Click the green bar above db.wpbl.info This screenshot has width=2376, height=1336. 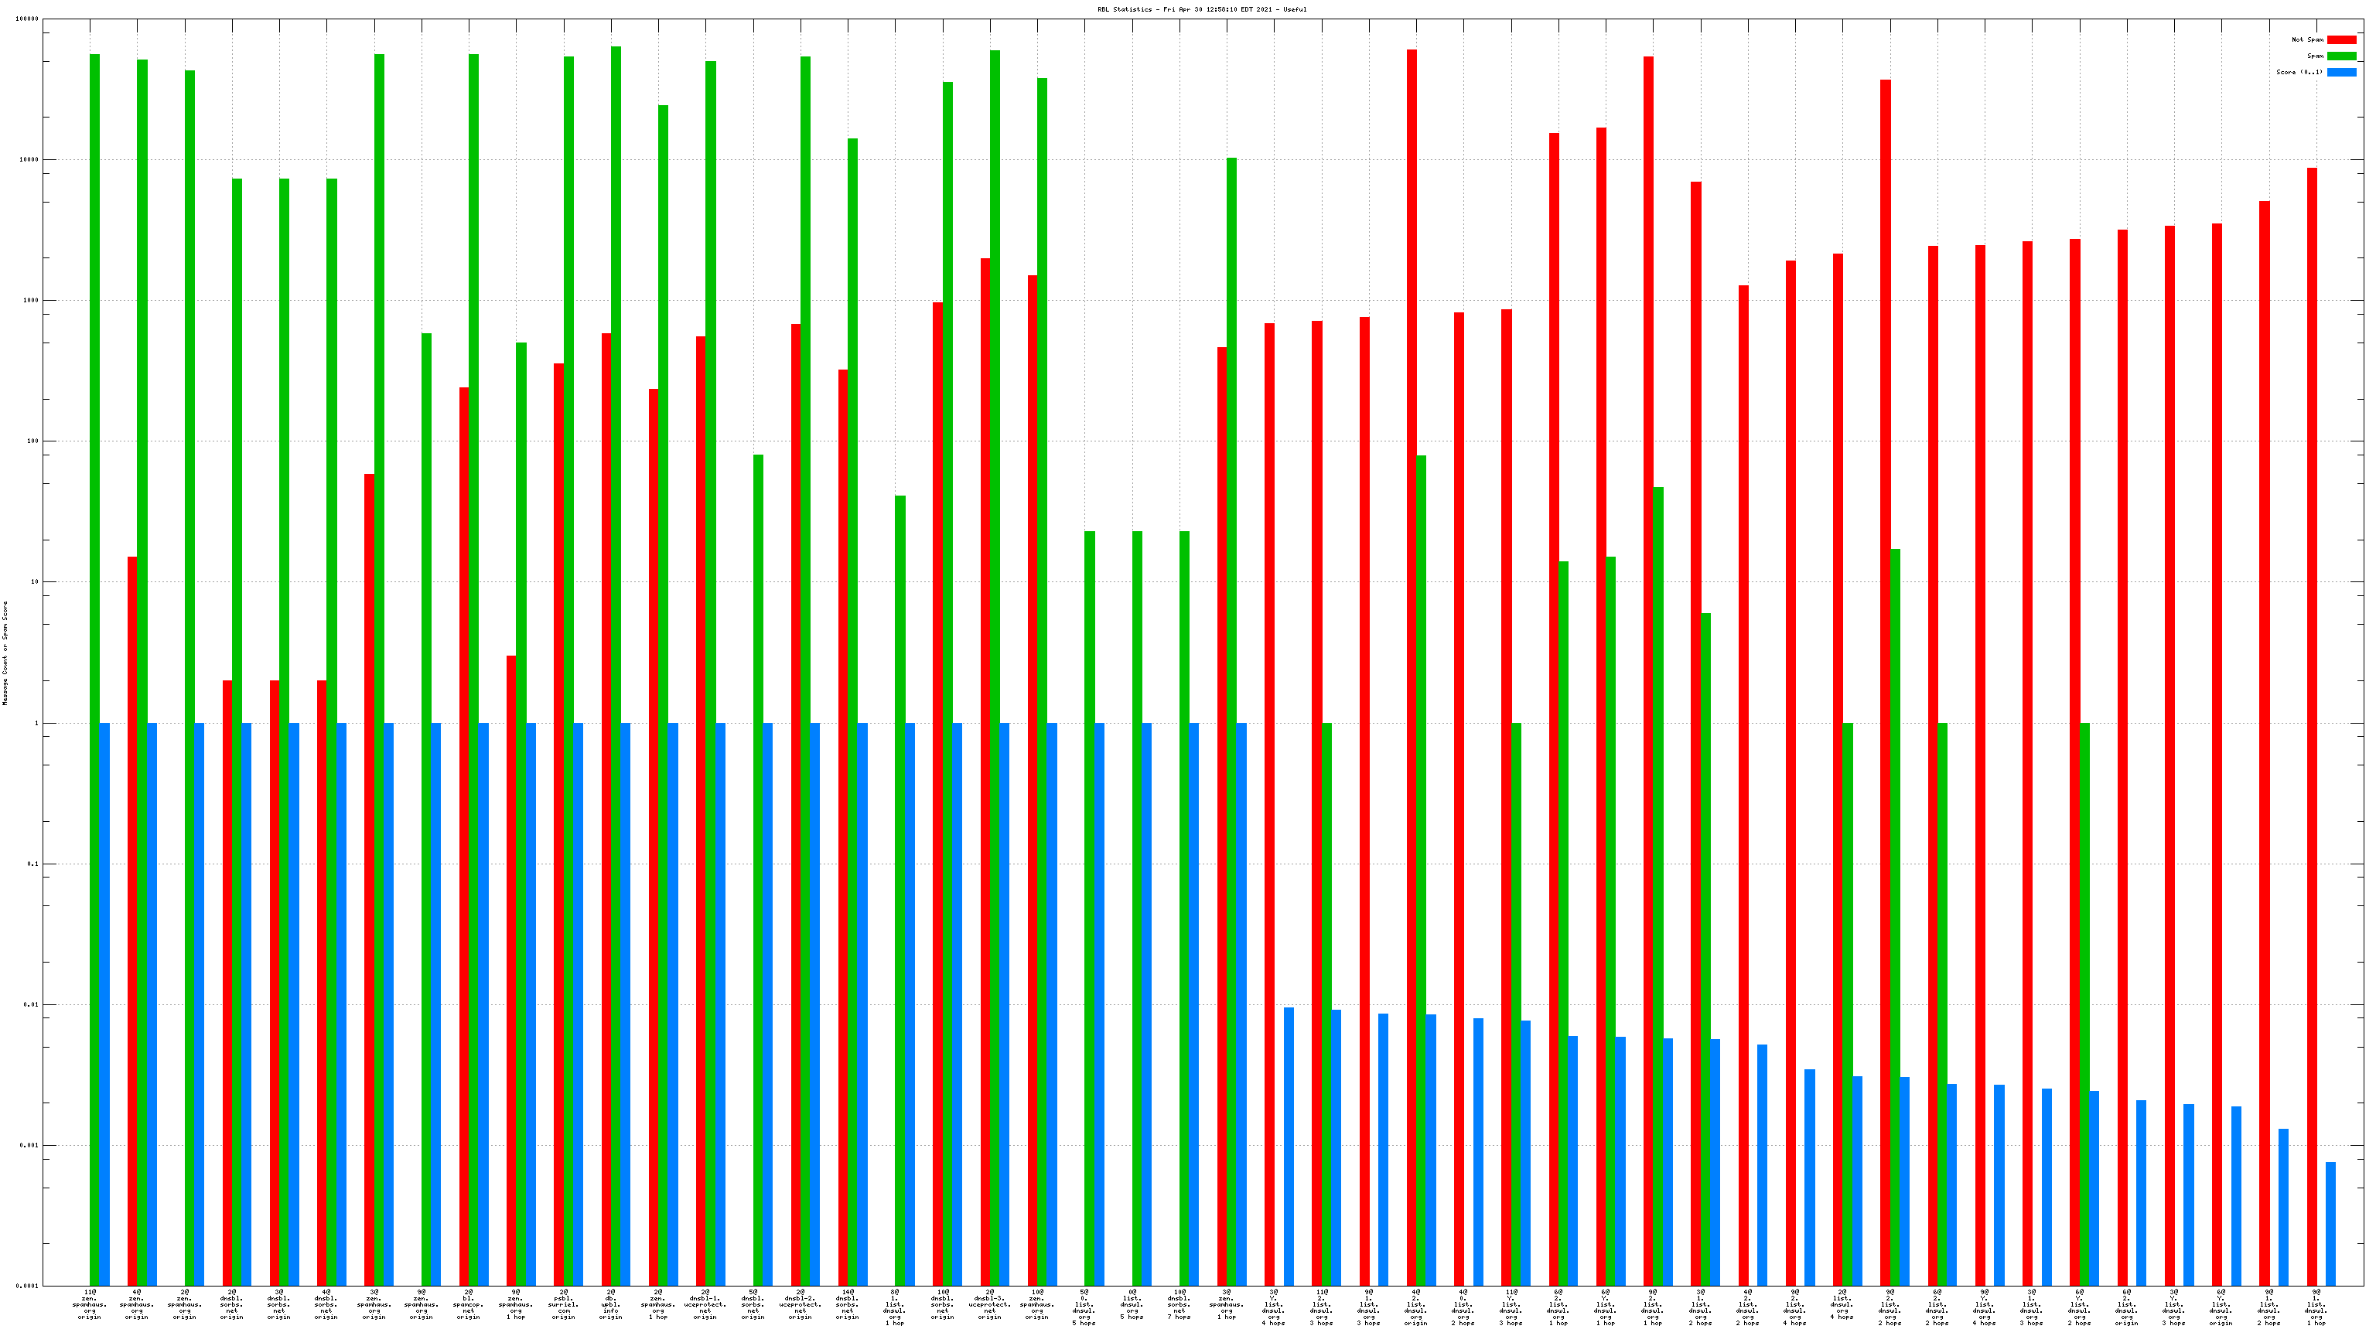click(x=616, y=369)
